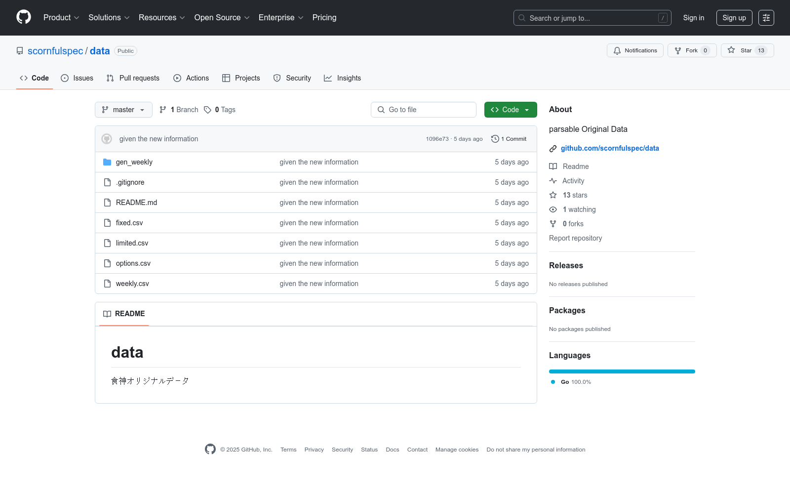Click the fork icon beside 0 forks

click(x=553, y=224)
